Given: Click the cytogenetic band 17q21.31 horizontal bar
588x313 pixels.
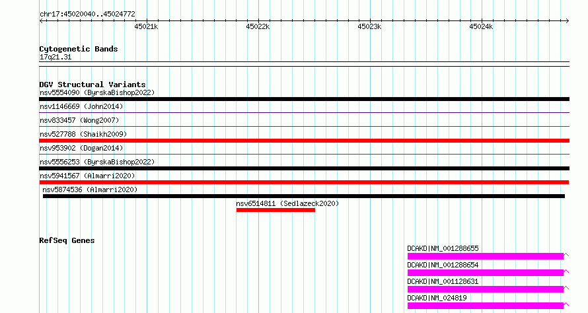Looking at the screenshot, I should [304, 64].
